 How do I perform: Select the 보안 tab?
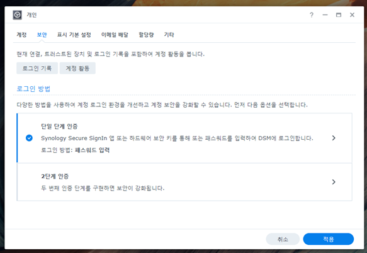(42, 35)
